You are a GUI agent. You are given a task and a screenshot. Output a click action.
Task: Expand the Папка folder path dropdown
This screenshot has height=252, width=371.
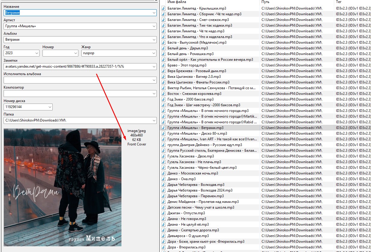[x=154, y=120]
